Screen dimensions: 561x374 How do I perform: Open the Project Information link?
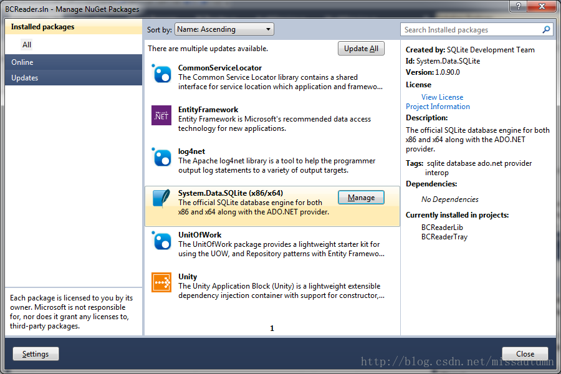[x=438, y=107]
